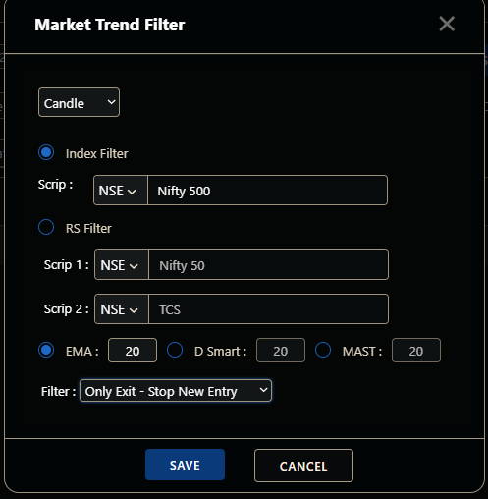The height and width of the screenshot is (499, 488).
Task: Open NSE exchange dropdown for Scrip 2
Action: click(122, 309)
